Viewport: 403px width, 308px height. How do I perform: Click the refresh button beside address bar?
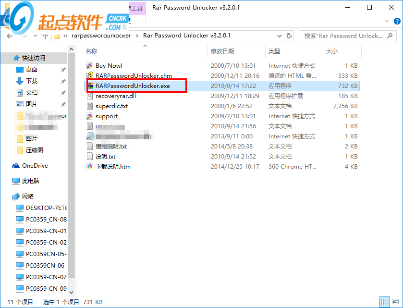pos(289,36)
